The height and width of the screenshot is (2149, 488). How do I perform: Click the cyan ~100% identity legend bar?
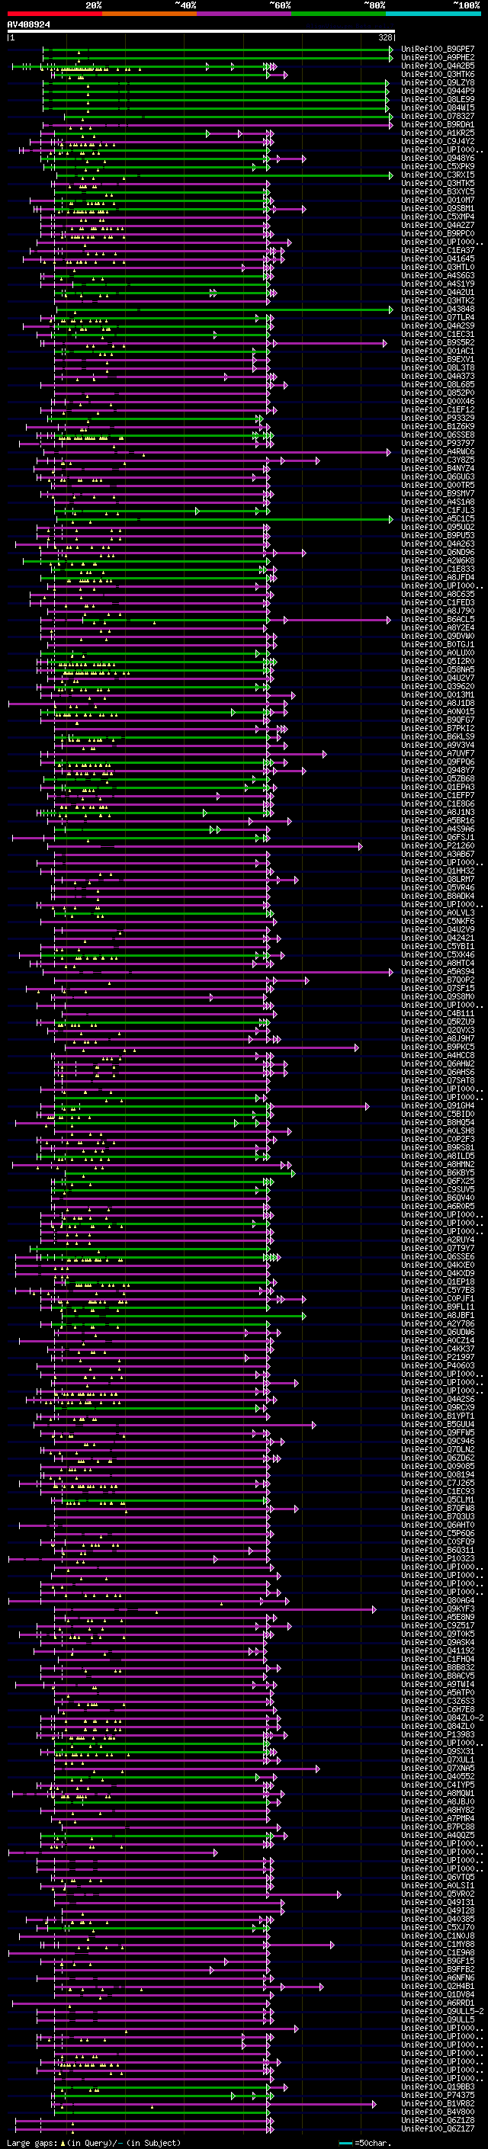[x=433, y=14]
